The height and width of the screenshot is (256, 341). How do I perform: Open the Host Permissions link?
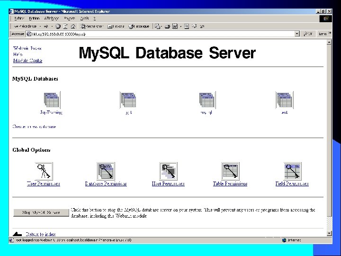[x=168, y=183]
